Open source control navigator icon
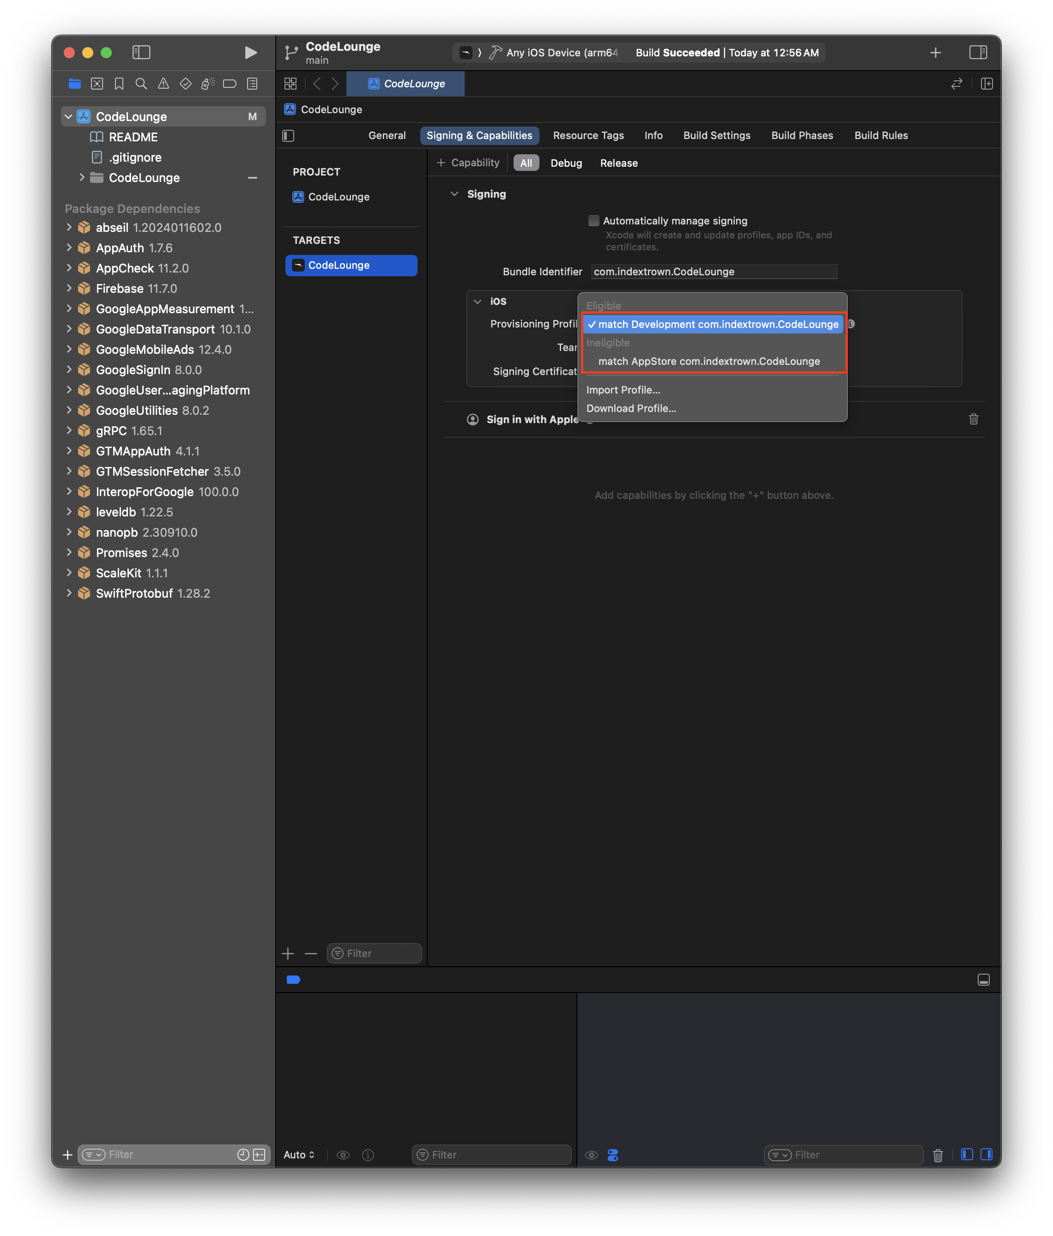The width and height of the screenshot is (1053, 1236). (x=97, y=84)
